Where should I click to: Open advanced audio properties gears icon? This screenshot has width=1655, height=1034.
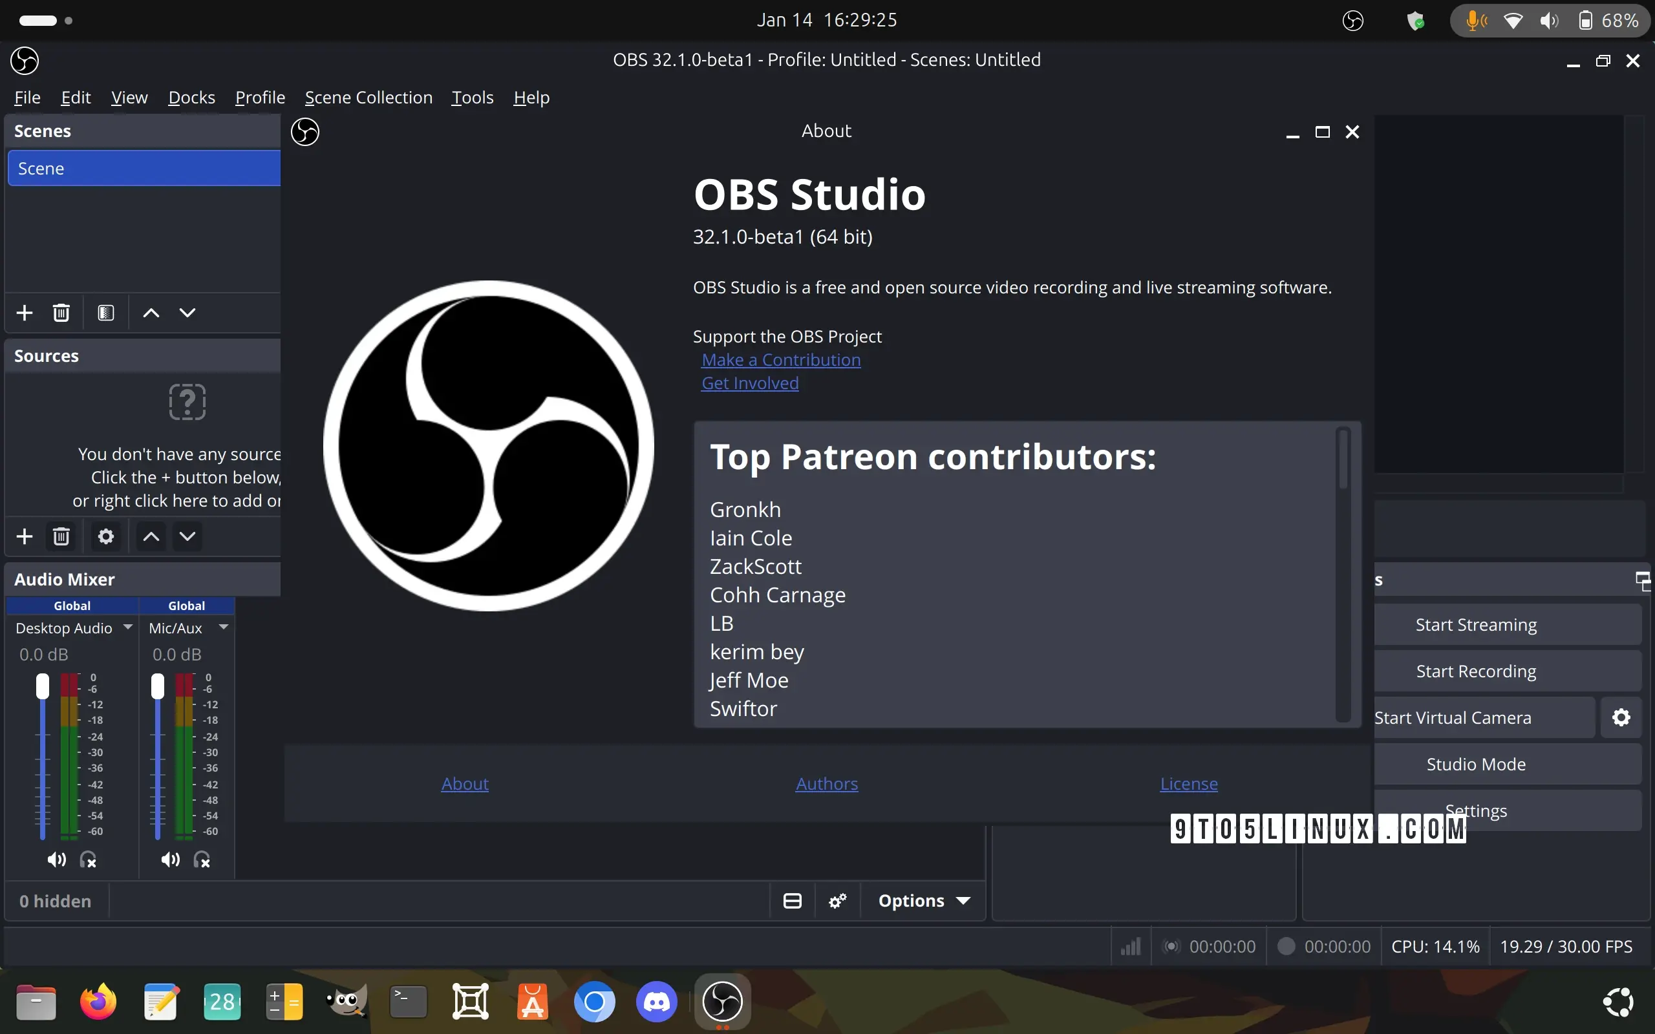click(837, 901)
